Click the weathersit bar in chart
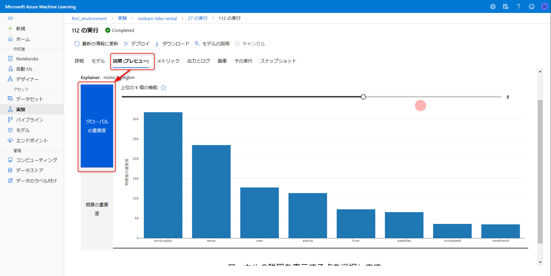The image size is (551, 276). coord(501,231)
